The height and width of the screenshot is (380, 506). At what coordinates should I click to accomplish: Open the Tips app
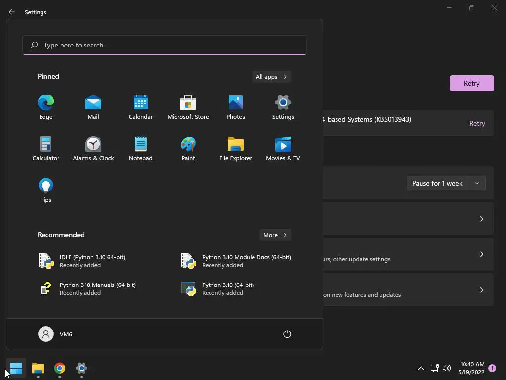point(46,190)
